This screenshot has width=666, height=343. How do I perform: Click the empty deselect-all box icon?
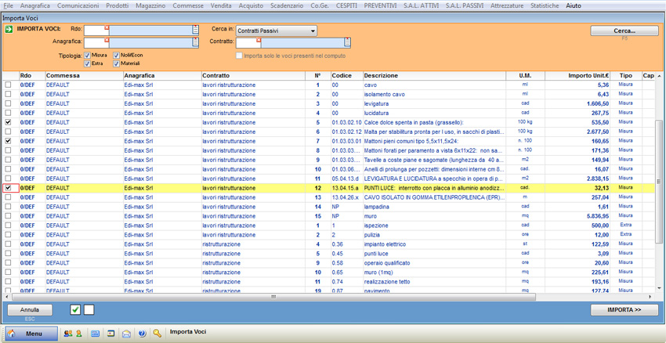point(89,310)
